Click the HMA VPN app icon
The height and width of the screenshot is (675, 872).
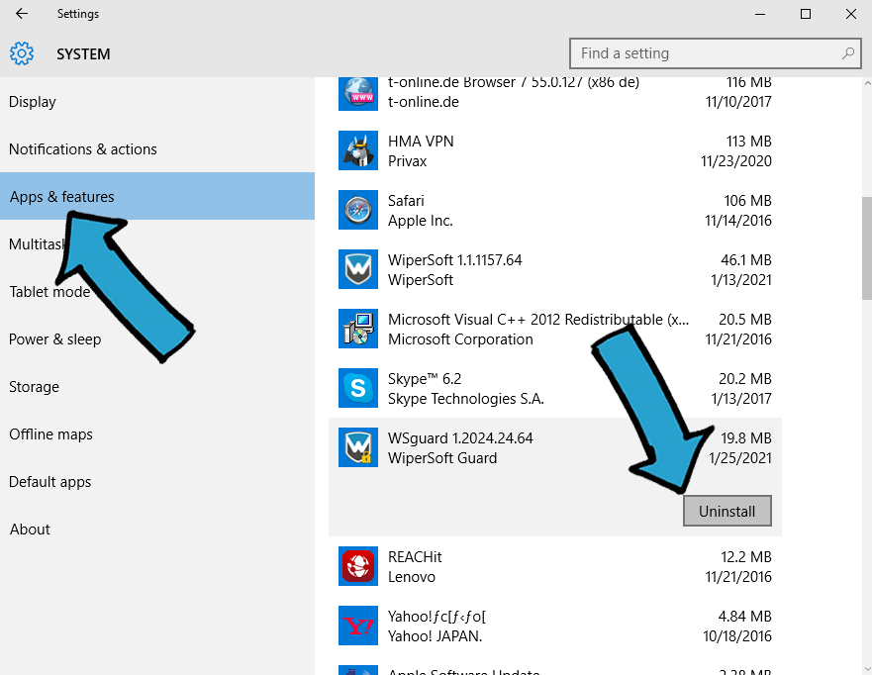point(358,150)
